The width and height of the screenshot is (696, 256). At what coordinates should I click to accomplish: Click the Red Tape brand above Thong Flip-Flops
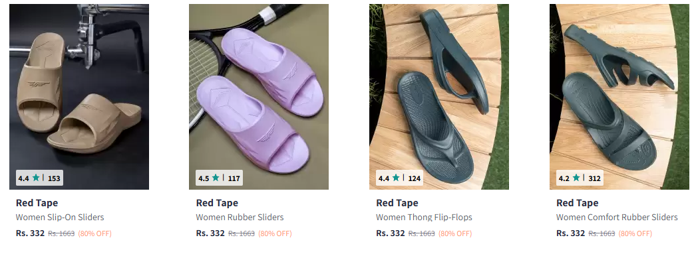click(x=397, y=203)
